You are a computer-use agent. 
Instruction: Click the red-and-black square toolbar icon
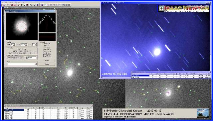tap(27, 5)
